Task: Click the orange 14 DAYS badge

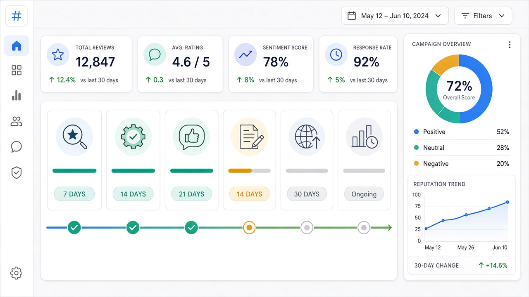Action: 249,194
